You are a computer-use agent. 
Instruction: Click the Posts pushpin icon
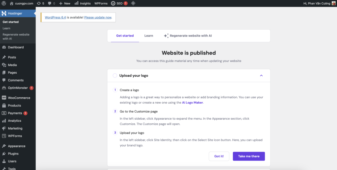[4, 57]
